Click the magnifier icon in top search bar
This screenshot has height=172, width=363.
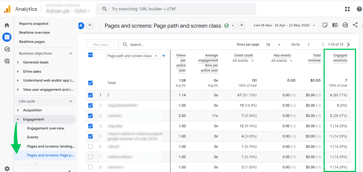[x=104, y=9]
